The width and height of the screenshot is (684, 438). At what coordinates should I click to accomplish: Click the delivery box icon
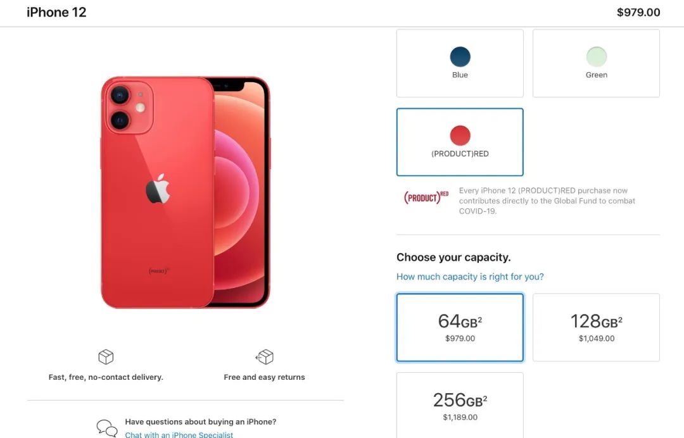(x=106, y=357)
